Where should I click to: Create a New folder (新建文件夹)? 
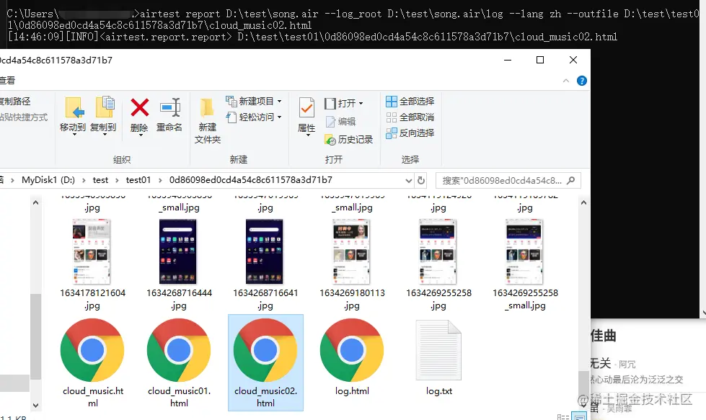point(207,120)
